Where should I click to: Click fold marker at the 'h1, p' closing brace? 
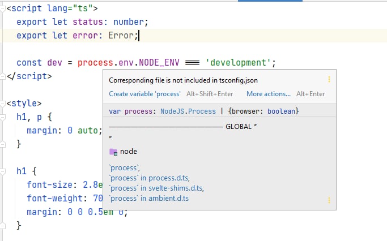[x=3, y=144]
